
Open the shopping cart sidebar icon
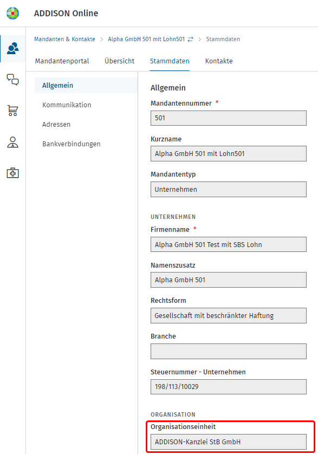click(x=13, y=111)
